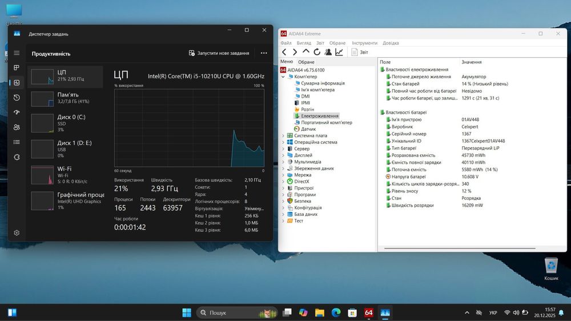
Task: Click 'Запустити нове завдання' button
Action: tap(219, 53)
